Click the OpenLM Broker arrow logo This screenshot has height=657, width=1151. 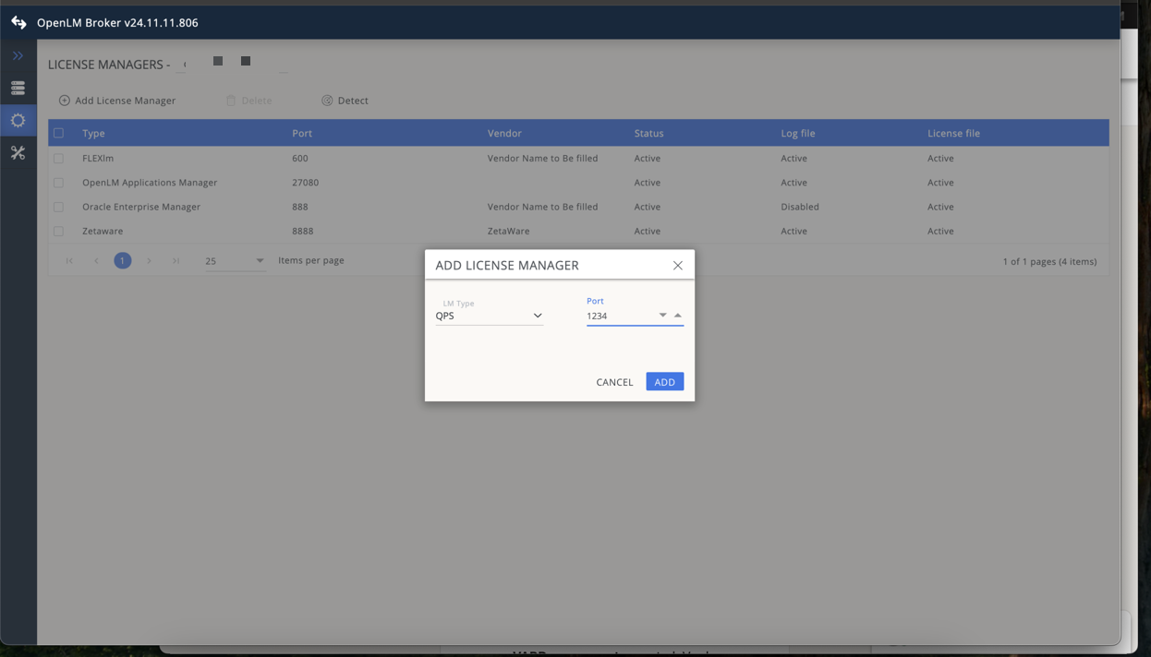[18, 21]
